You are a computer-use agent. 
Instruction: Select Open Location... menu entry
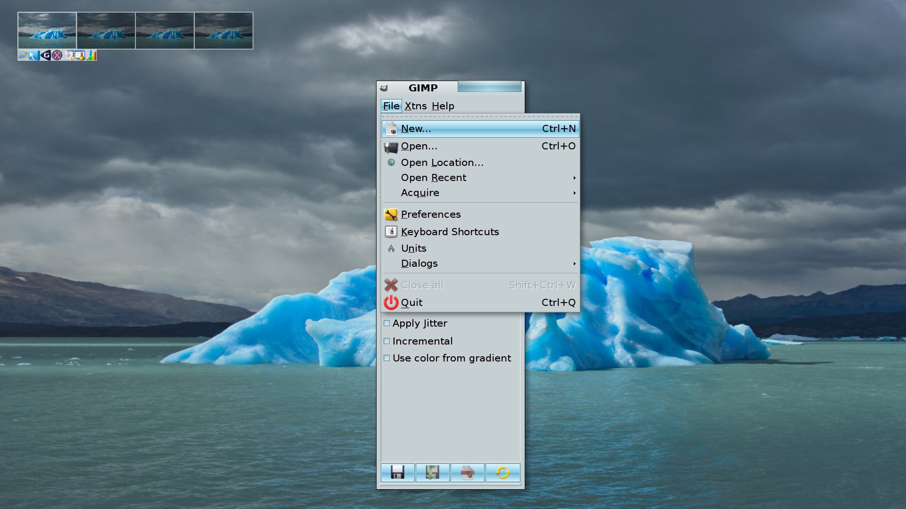pyautogui.click(x=480, y=163)
